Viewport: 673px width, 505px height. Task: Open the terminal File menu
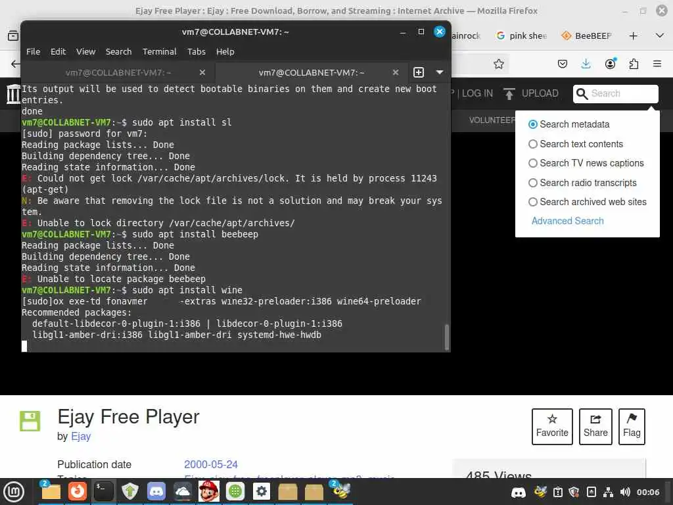33,51
